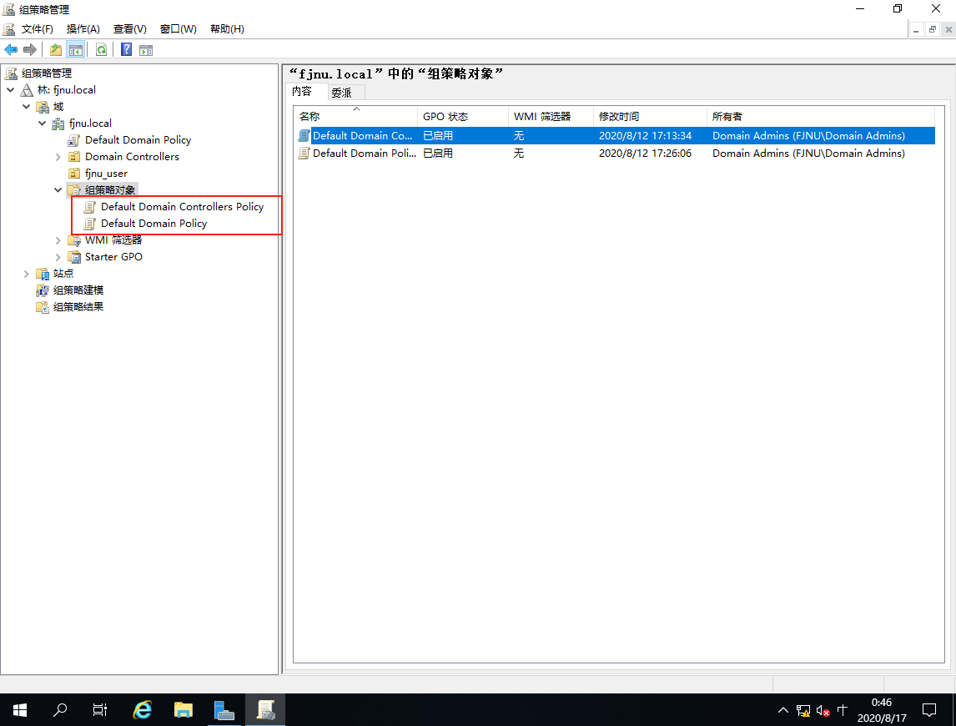This screenshot has width=956, height=726.
Task: Open File Explorer from taskbar
Action: click(184, 709)
